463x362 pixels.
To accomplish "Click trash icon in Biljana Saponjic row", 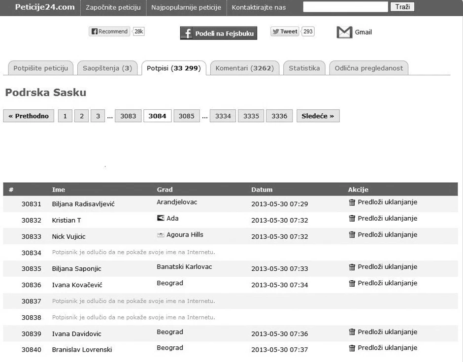I will click(352, 267).
